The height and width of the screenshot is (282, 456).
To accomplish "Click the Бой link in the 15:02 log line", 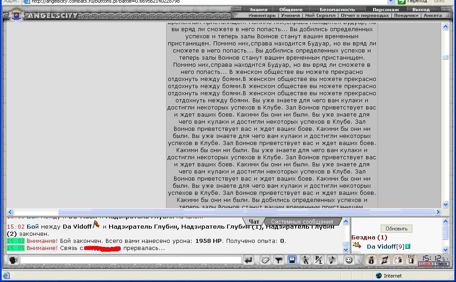I will click(33, 226).
